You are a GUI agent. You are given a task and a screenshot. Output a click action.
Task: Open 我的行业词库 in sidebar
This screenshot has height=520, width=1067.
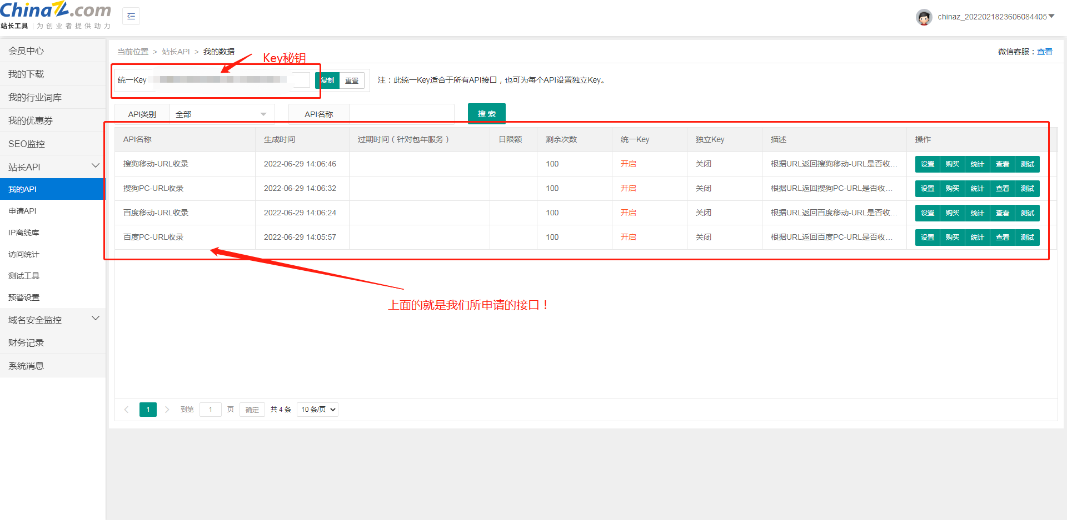pyautogui.click(x=53, y=97)
